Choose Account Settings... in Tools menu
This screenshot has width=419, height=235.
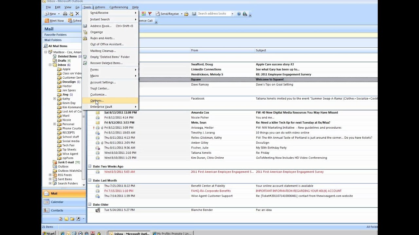click(x=110, y=82)
